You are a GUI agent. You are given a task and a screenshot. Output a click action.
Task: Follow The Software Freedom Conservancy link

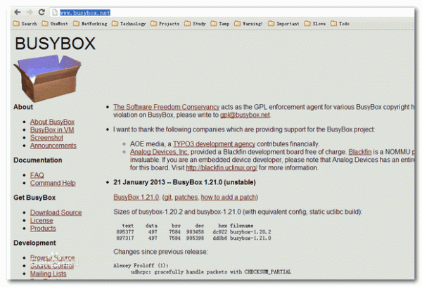(x=166, y=107)
